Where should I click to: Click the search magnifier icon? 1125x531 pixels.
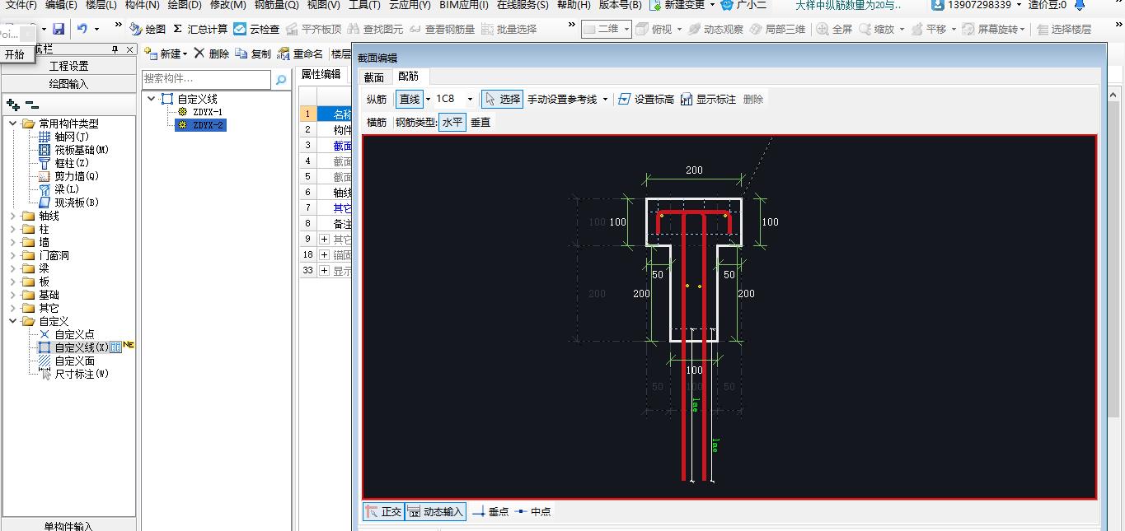click(x=281, y=79)
